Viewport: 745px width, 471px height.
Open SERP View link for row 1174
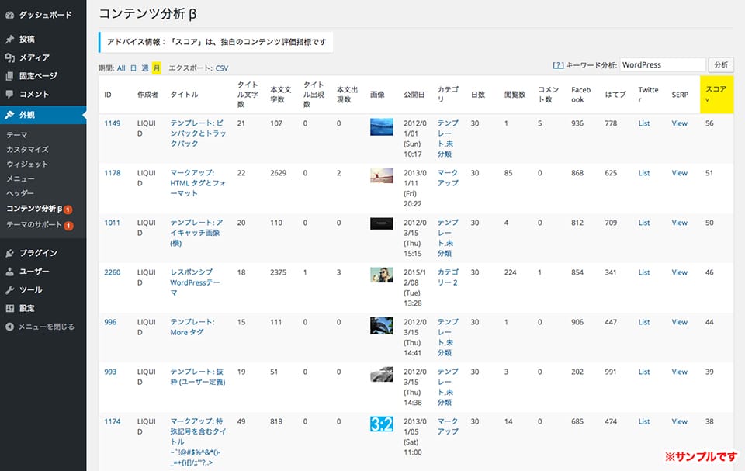(680, 421)
